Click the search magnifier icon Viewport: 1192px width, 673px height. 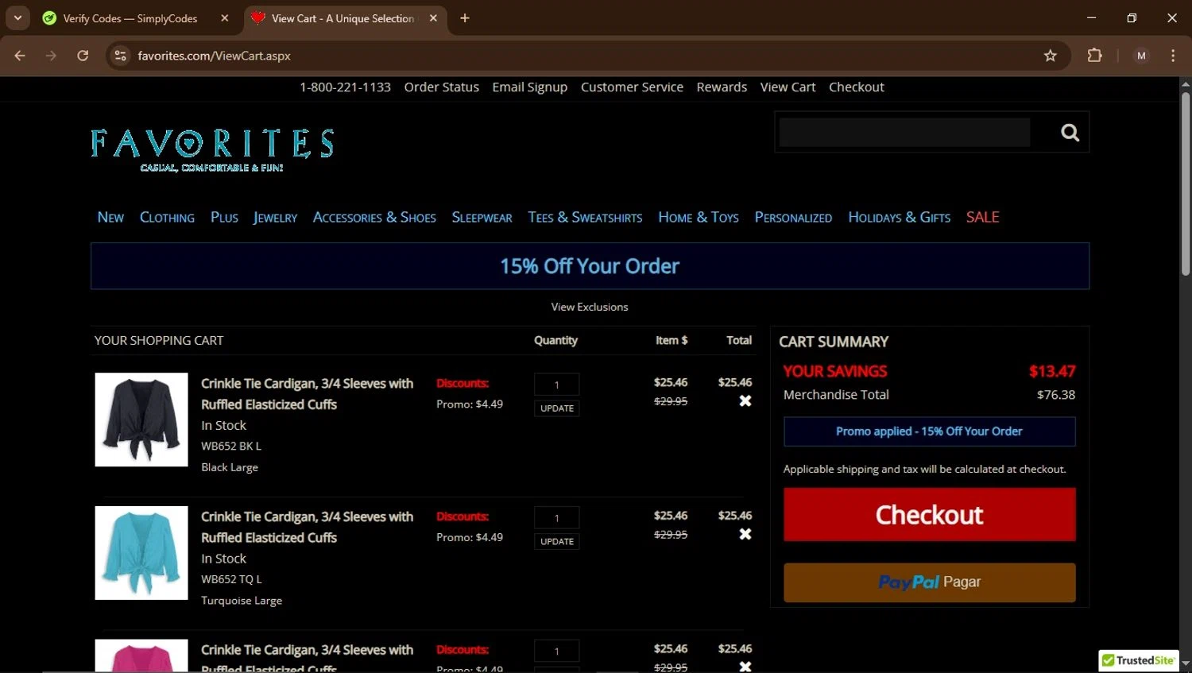(x=1070, y=133)
